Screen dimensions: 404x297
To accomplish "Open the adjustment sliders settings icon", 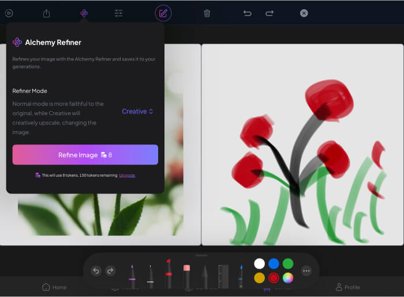I will pos(118,13).
